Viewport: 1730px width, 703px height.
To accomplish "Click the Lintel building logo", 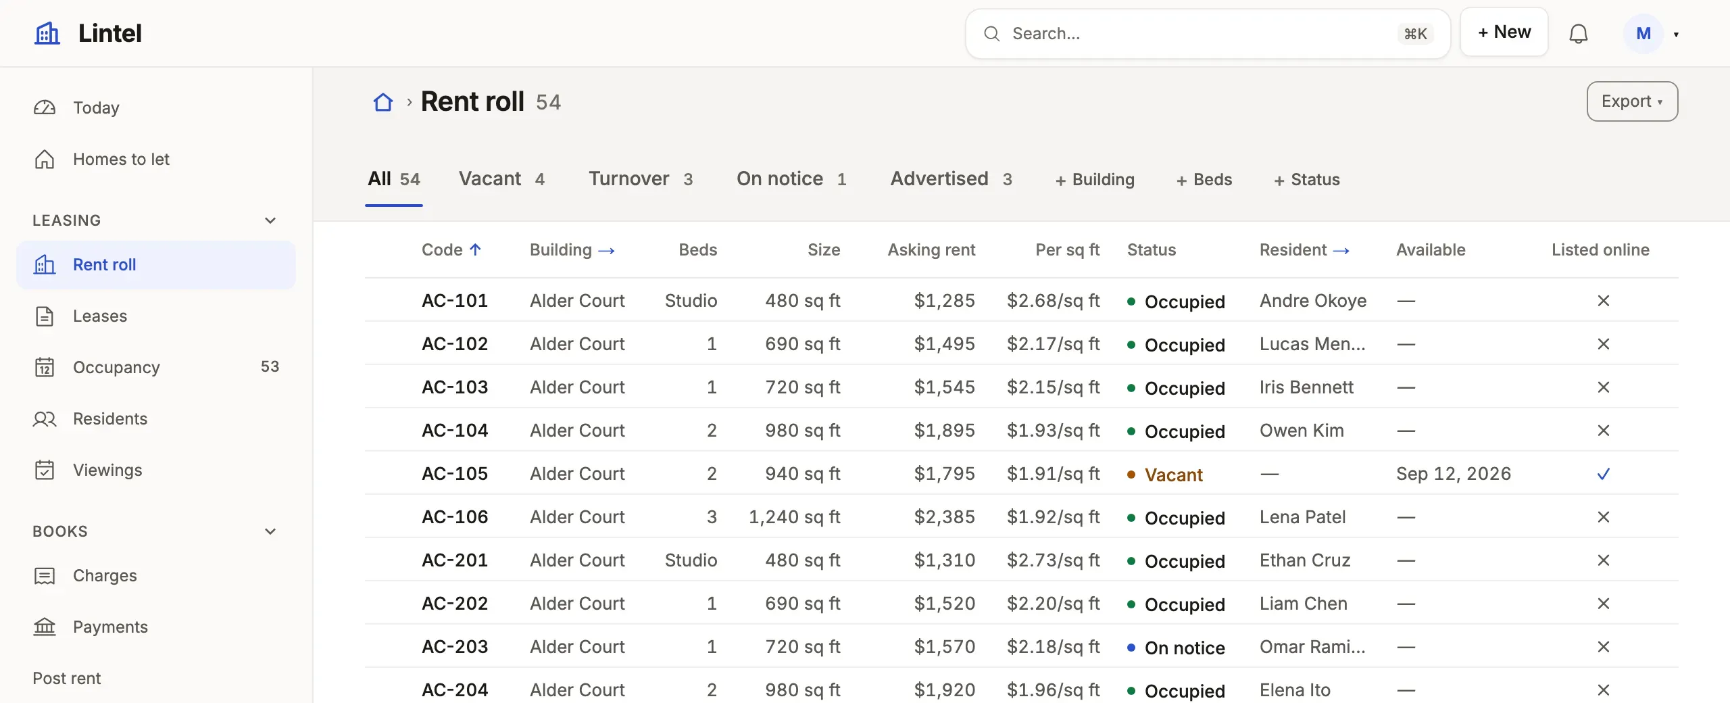I will (47, 32).
